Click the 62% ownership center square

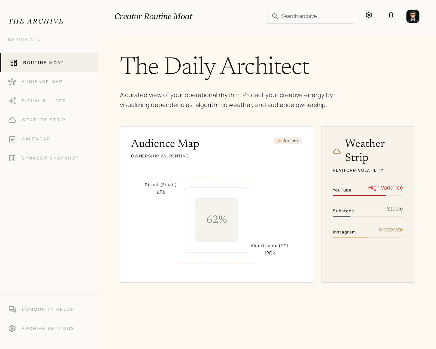click(217, 220)
